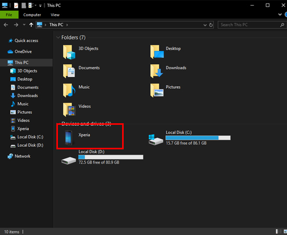The width and height of the screenshot is (287, 235).
Task: Go up one level with up arrow
Action: coord(31,25)
